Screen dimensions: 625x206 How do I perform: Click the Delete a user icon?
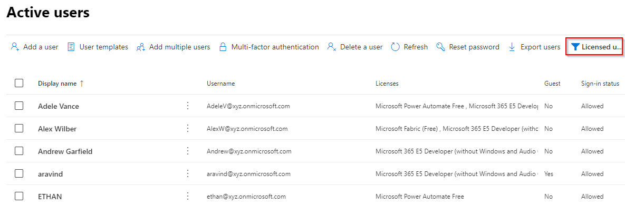click(x=332, y=47)
